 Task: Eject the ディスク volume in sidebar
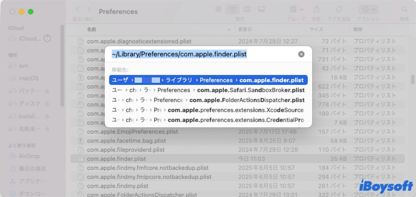click(x=47, y=104)
